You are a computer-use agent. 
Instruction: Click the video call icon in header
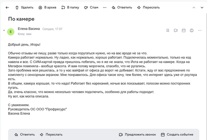176,30
